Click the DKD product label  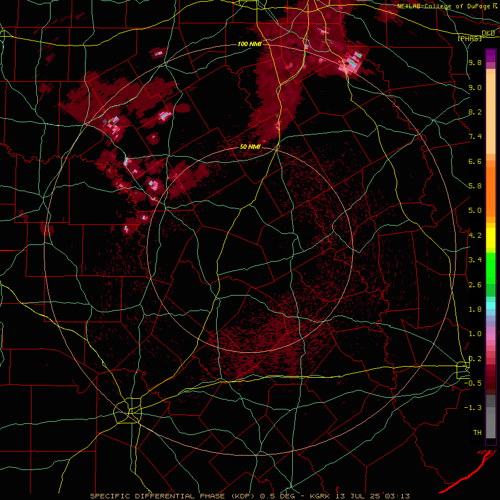pos(488,33)
